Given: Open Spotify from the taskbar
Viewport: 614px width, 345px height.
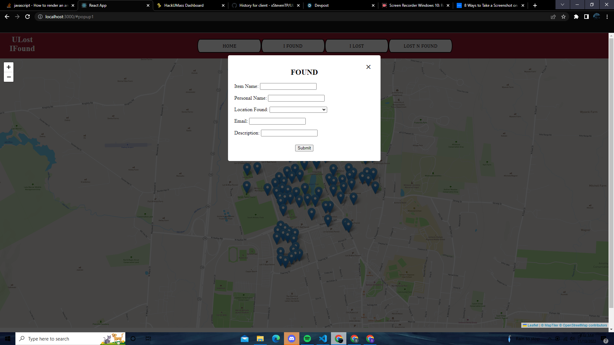Looking at the screenshot, I should pyautogui.click(x=307, y=339).
